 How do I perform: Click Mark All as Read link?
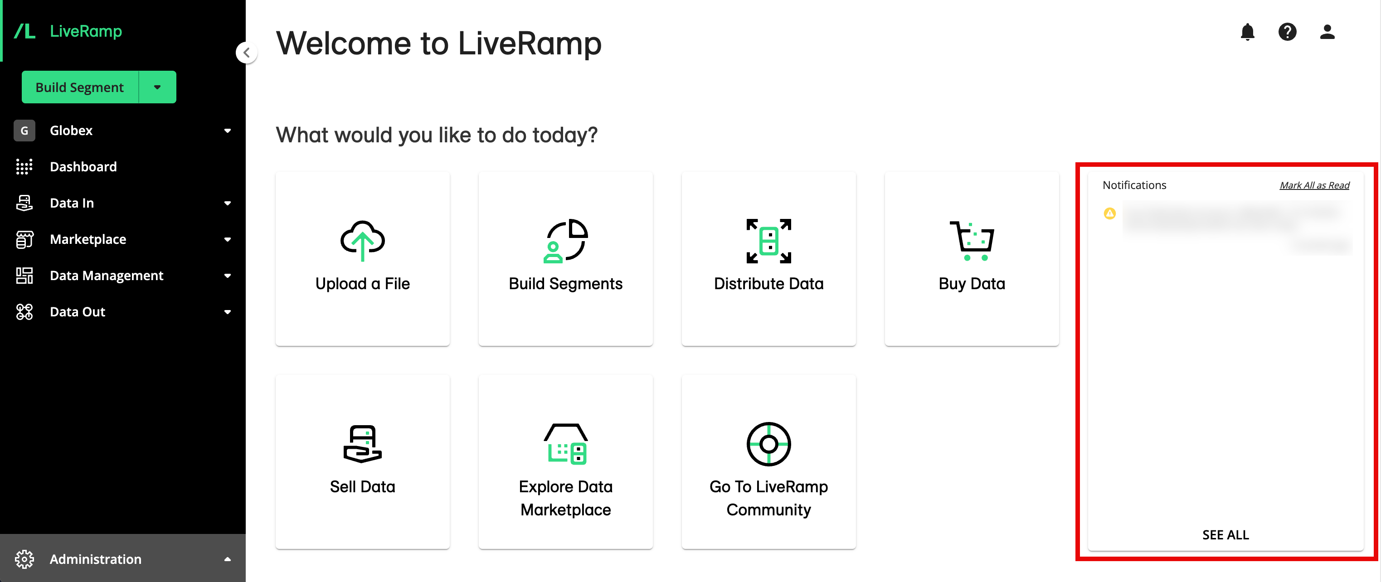(1314, 185)
